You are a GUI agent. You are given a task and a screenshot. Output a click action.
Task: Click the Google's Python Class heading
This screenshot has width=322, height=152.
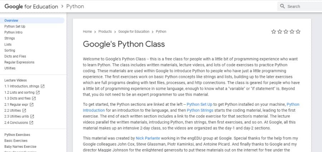(x=124, y=44)
